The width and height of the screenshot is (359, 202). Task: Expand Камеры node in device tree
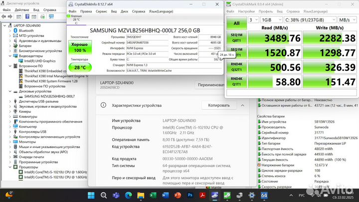click(x=10, y=111)
